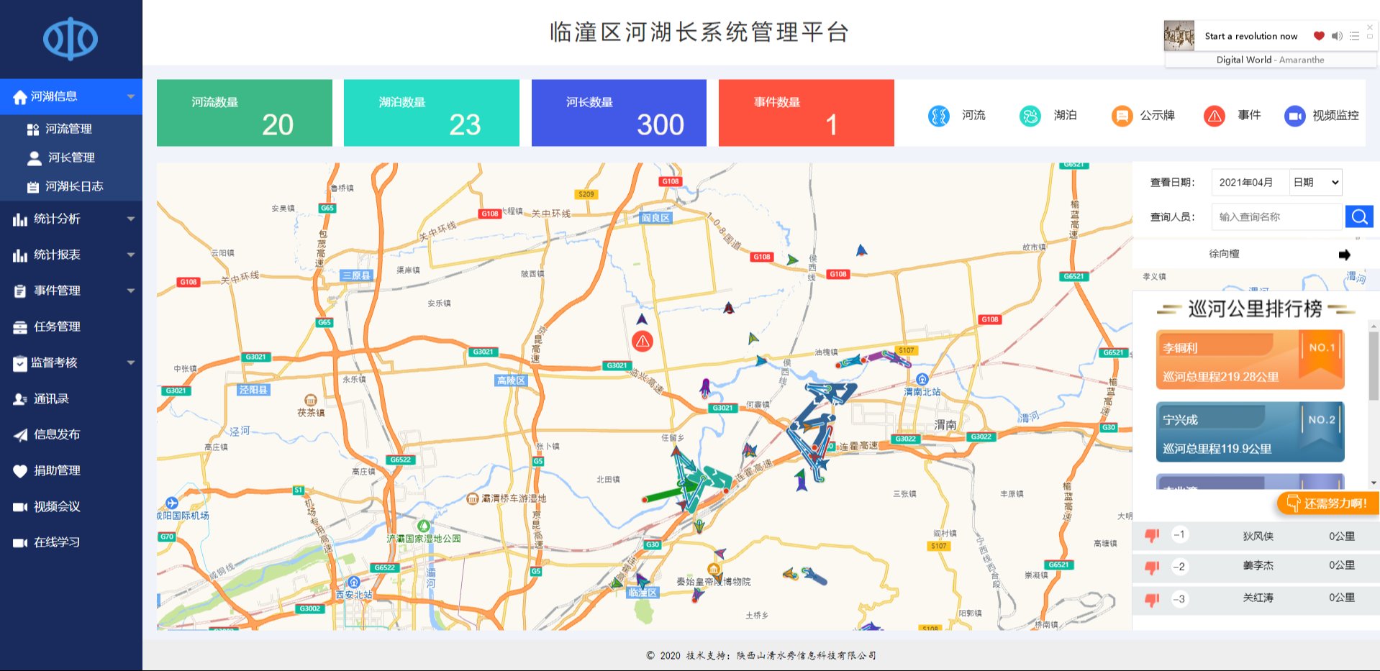Click the 还需努力啊! orange button
Screen dimensions: 1380x671
coord(1327,503)
